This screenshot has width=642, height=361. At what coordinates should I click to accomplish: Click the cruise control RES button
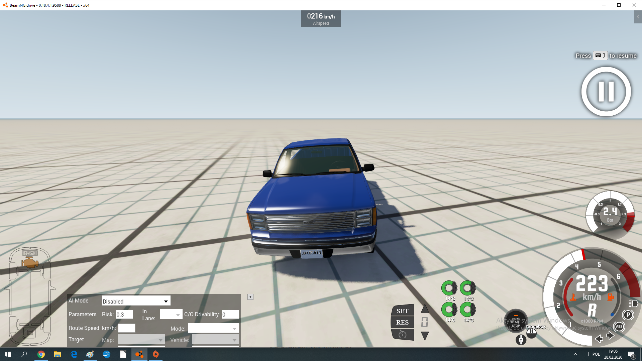pos(403,323)
